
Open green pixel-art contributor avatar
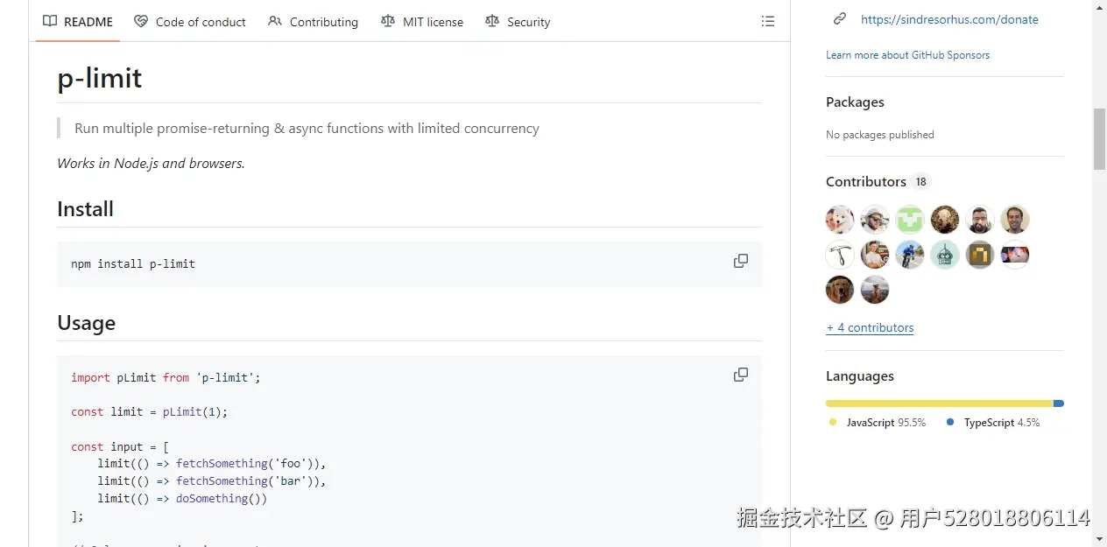pos(910,220)
